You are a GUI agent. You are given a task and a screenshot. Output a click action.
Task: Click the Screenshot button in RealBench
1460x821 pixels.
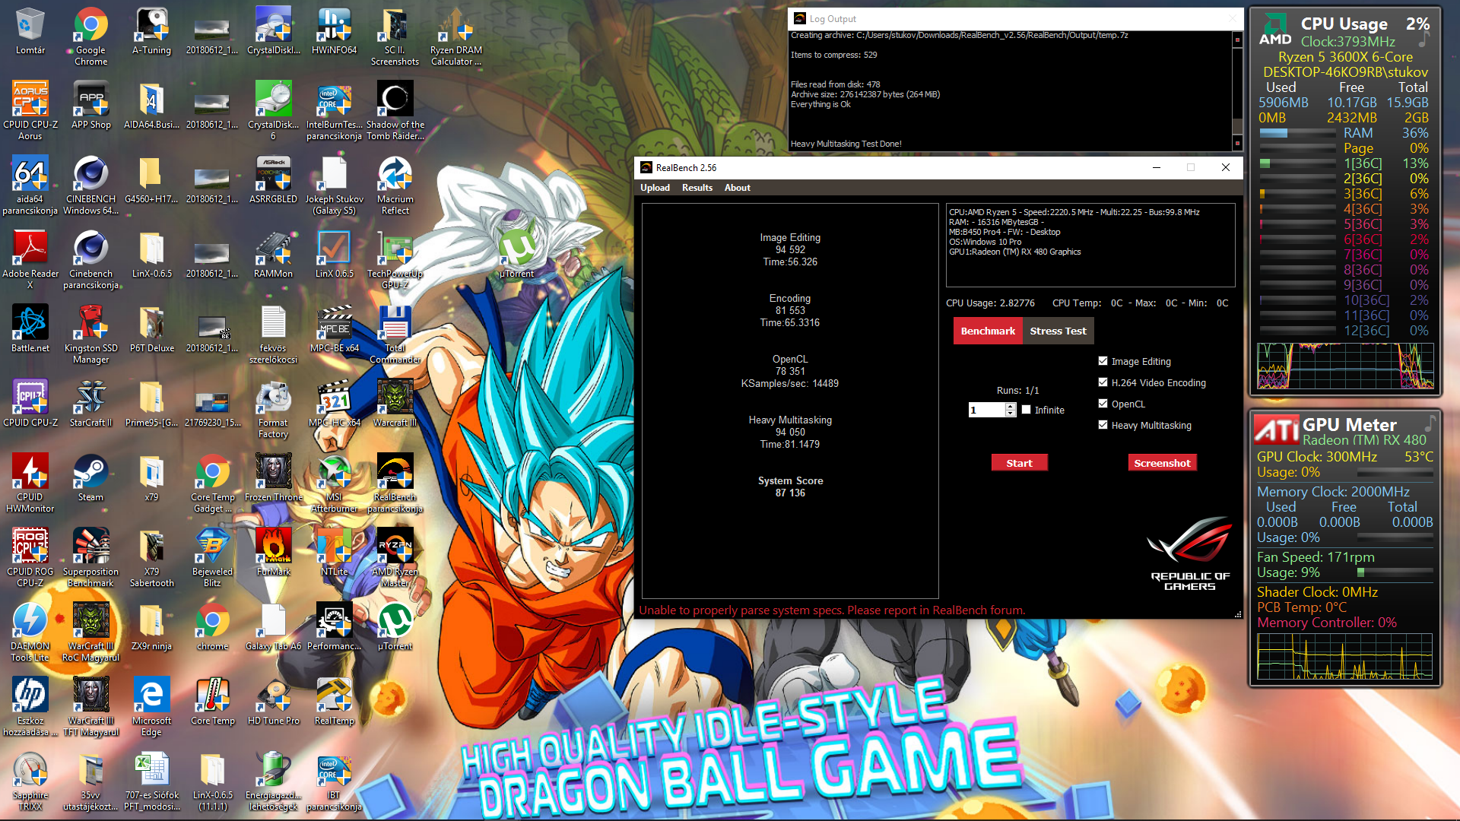pyautogui.click(x=1162, y=463)
